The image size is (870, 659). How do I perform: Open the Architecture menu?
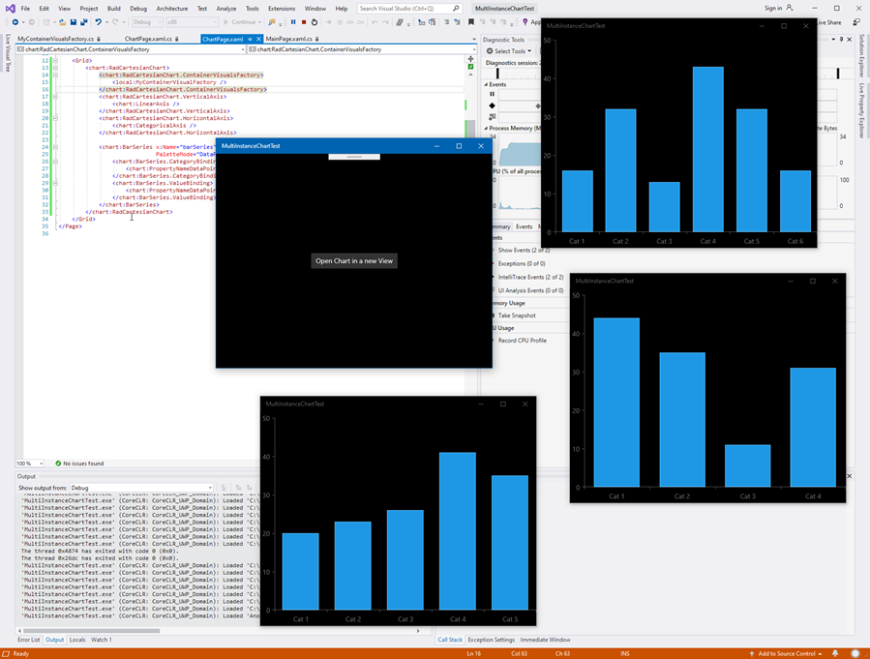(x=172, y=9)
